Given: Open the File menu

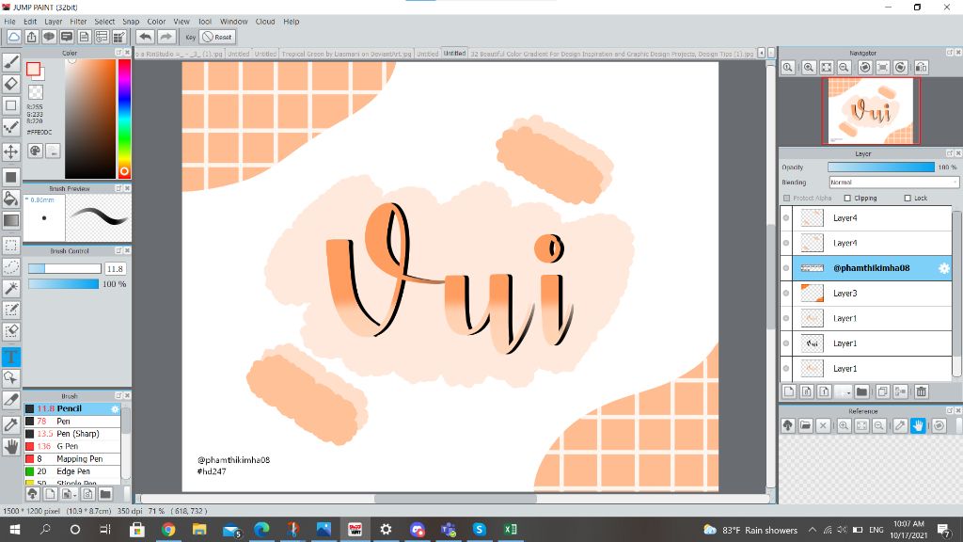Looking at the screenshot, I should coord(9,22).
